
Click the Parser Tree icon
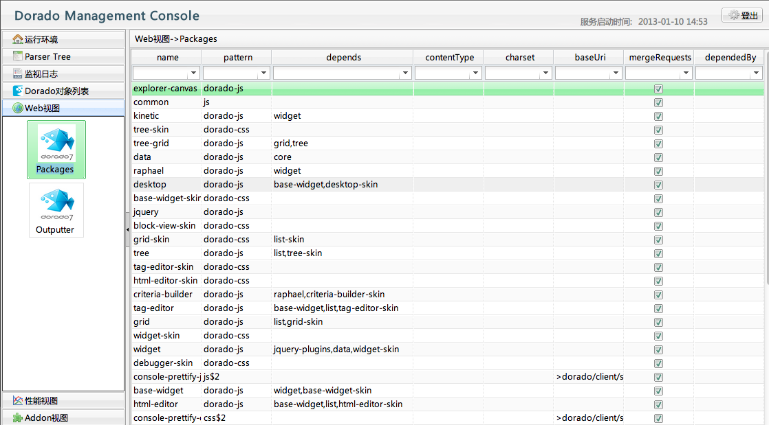click(18, 57)
